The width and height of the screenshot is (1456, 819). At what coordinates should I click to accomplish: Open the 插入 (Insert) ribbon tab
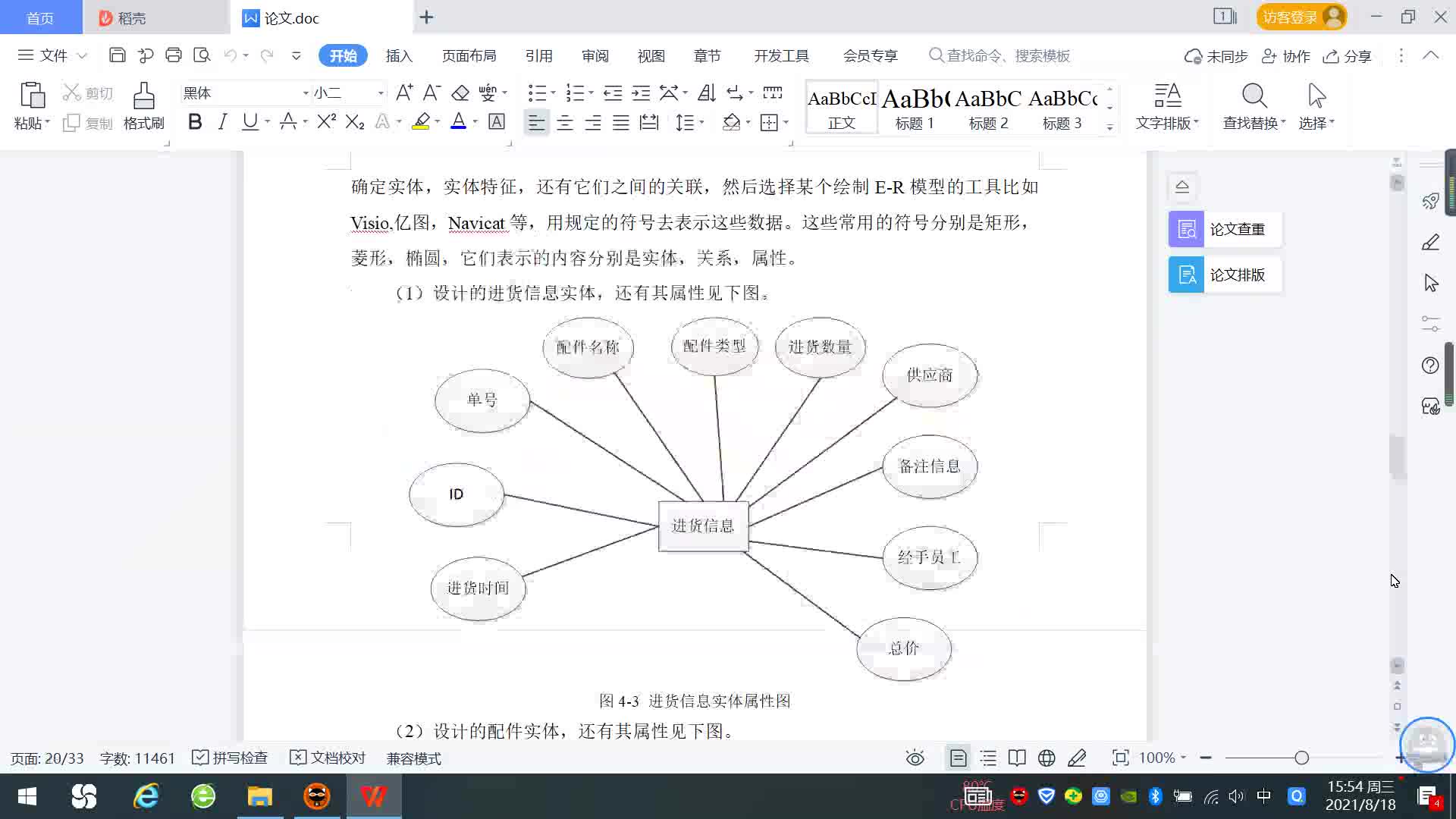click(399, 55)
